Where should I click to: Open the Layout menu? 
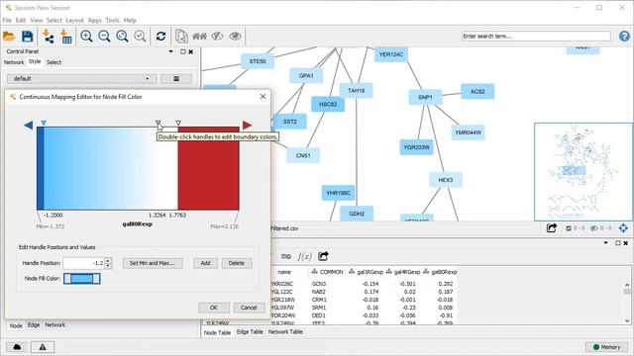point(74,20)
